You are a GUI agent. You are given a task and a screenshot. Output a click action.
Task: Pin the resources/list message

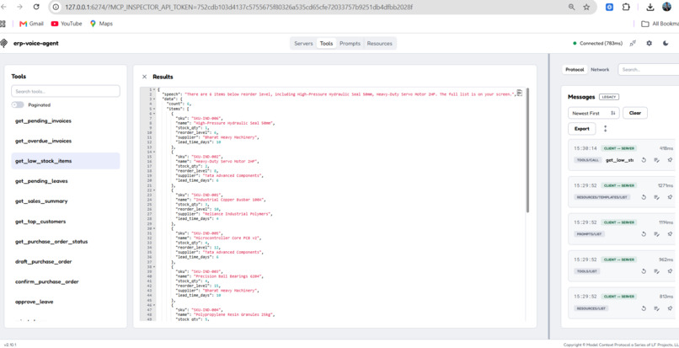pyautogui.click(x=670, y=308)
